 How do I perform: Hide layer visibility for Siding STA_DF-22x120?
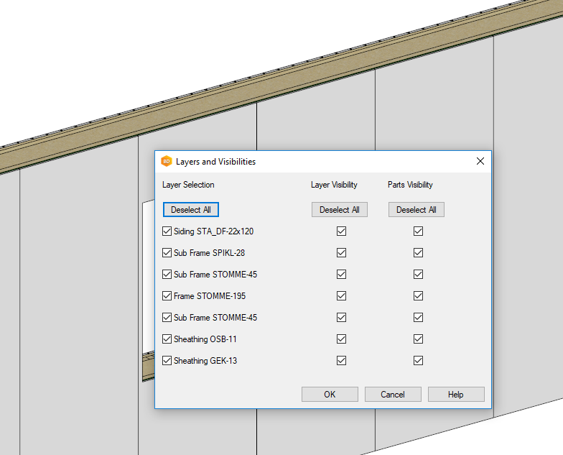tap(341, 231)
